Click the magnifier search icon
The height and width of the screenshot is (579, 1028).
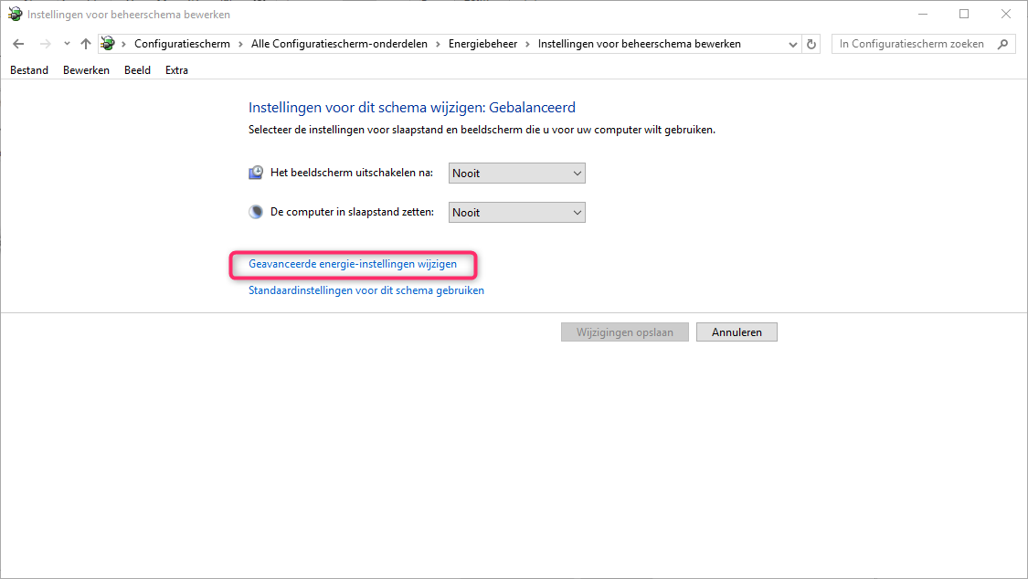pos(1002,44)
